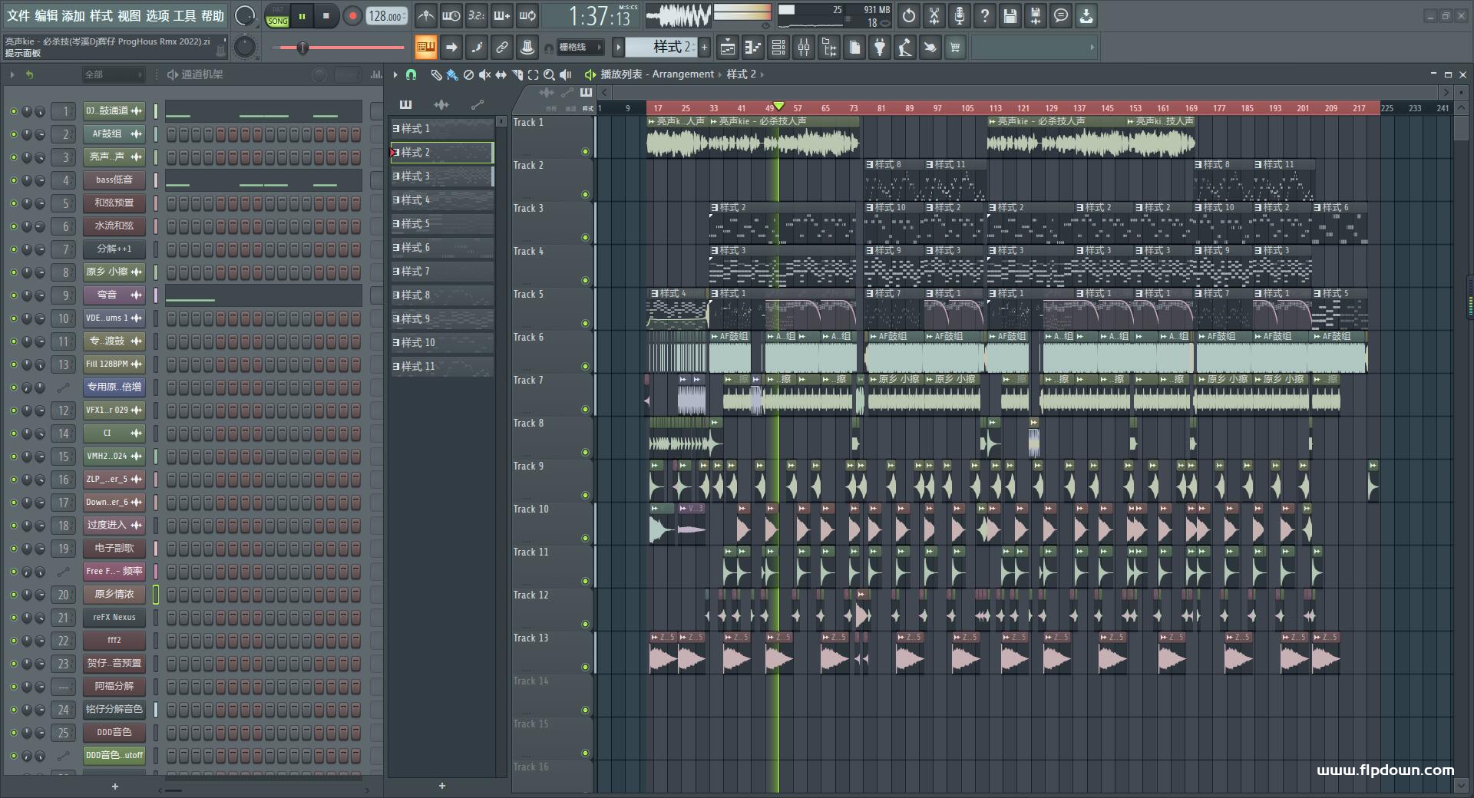
Task: Click the record button
Action: [x=352, y=16]
